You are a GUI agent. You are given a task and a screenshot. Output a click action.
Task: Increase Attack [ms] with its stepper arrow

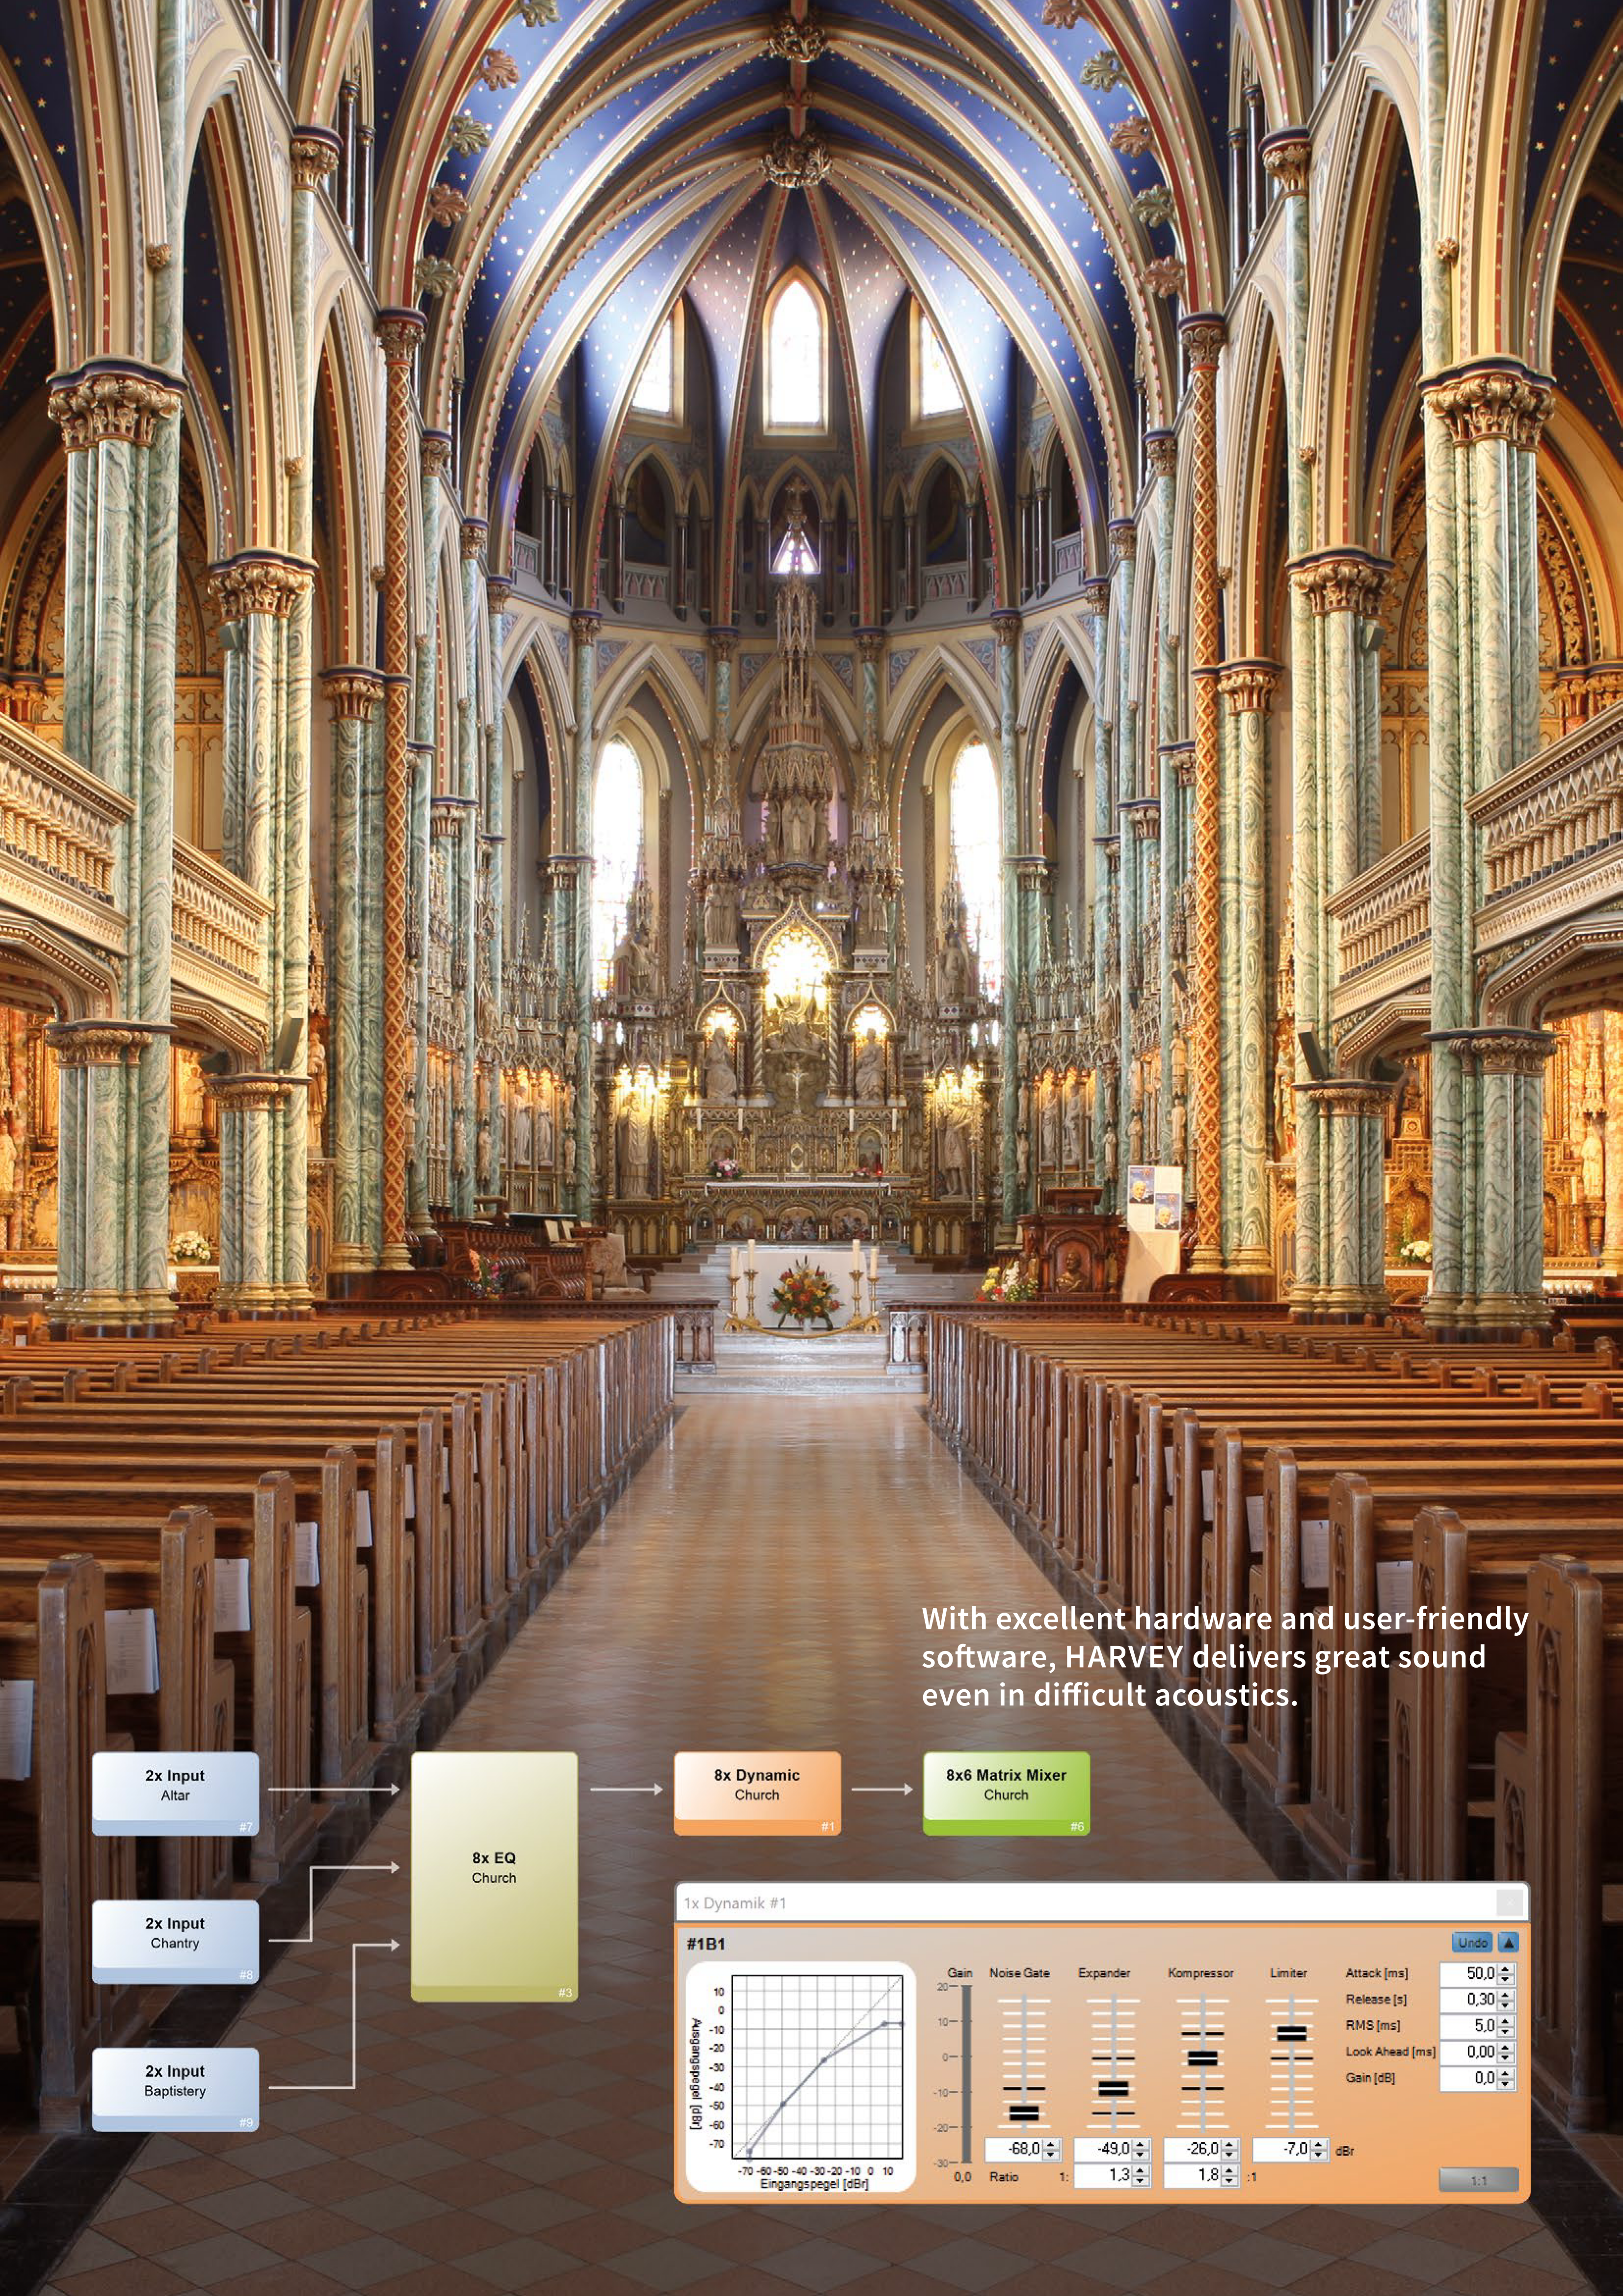(x=1506, y=1971)
